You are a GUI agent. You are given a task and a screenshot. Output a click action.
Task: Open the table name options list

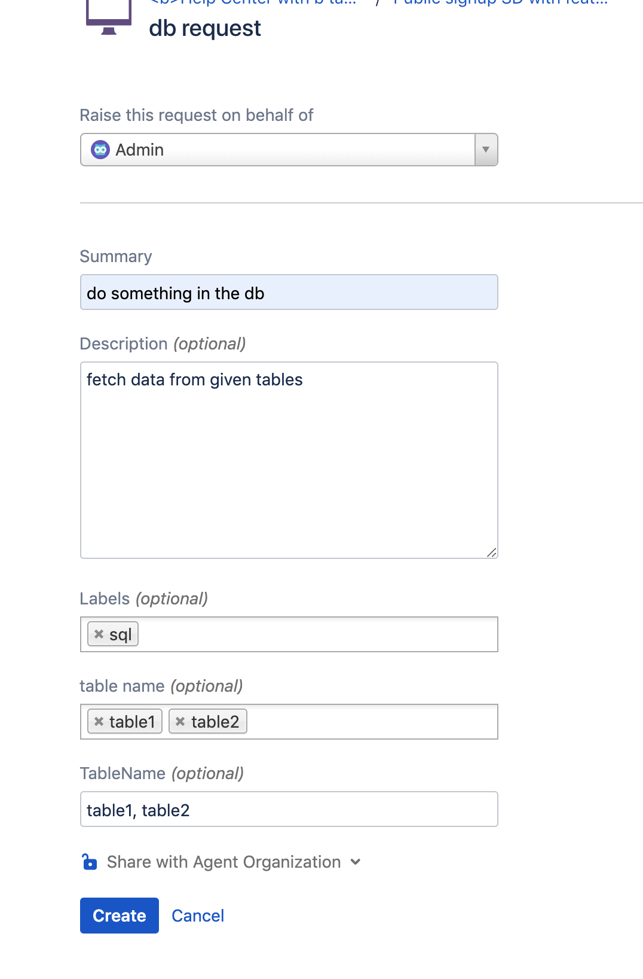coord(359,721)
